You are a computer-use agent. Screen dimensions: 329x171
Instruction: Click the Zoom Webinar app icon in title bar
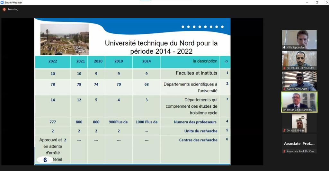click(2, 3)
